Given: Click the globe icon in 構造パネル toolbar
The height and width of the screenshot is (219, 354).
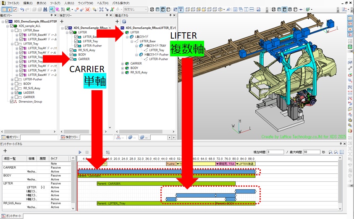Looking at the screenshot, I should pos(124,21).
